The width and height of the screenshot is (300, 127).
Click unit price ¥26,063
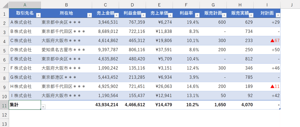(x=159, y=87)
